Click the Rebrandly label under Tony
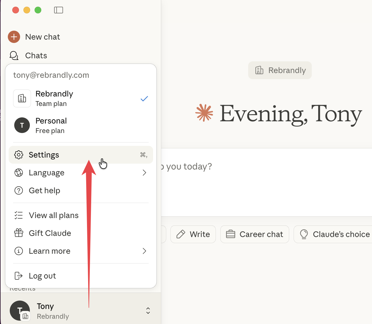The height and width of the screenshot is (324, 372). (53, 316)
